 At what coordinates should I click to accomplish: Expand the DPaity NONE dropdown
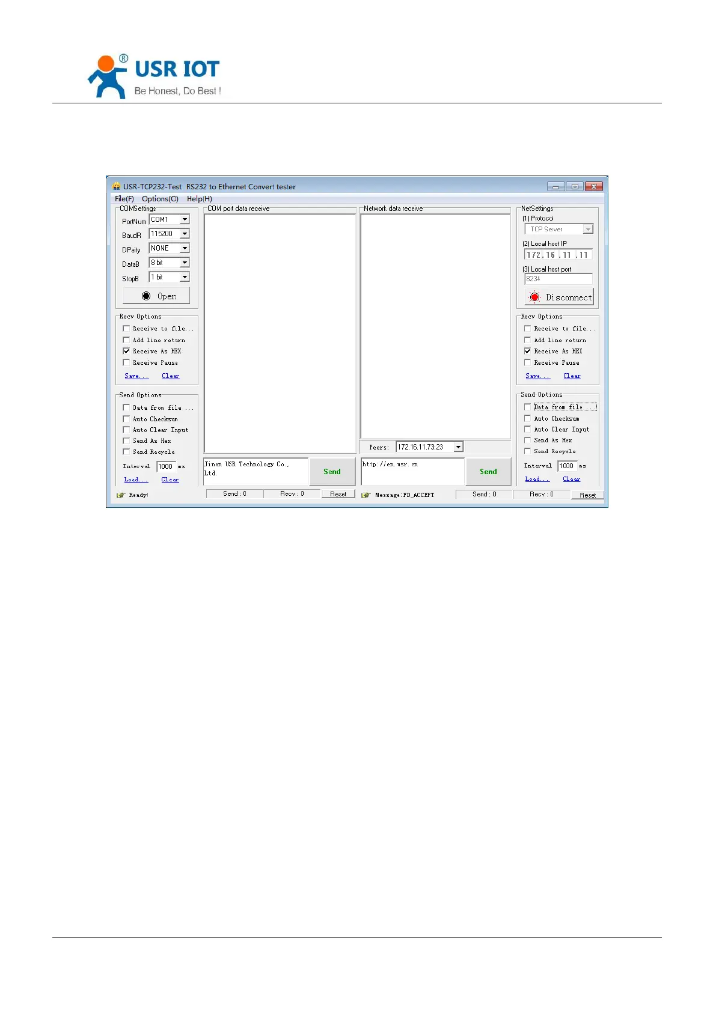point(185,248)
